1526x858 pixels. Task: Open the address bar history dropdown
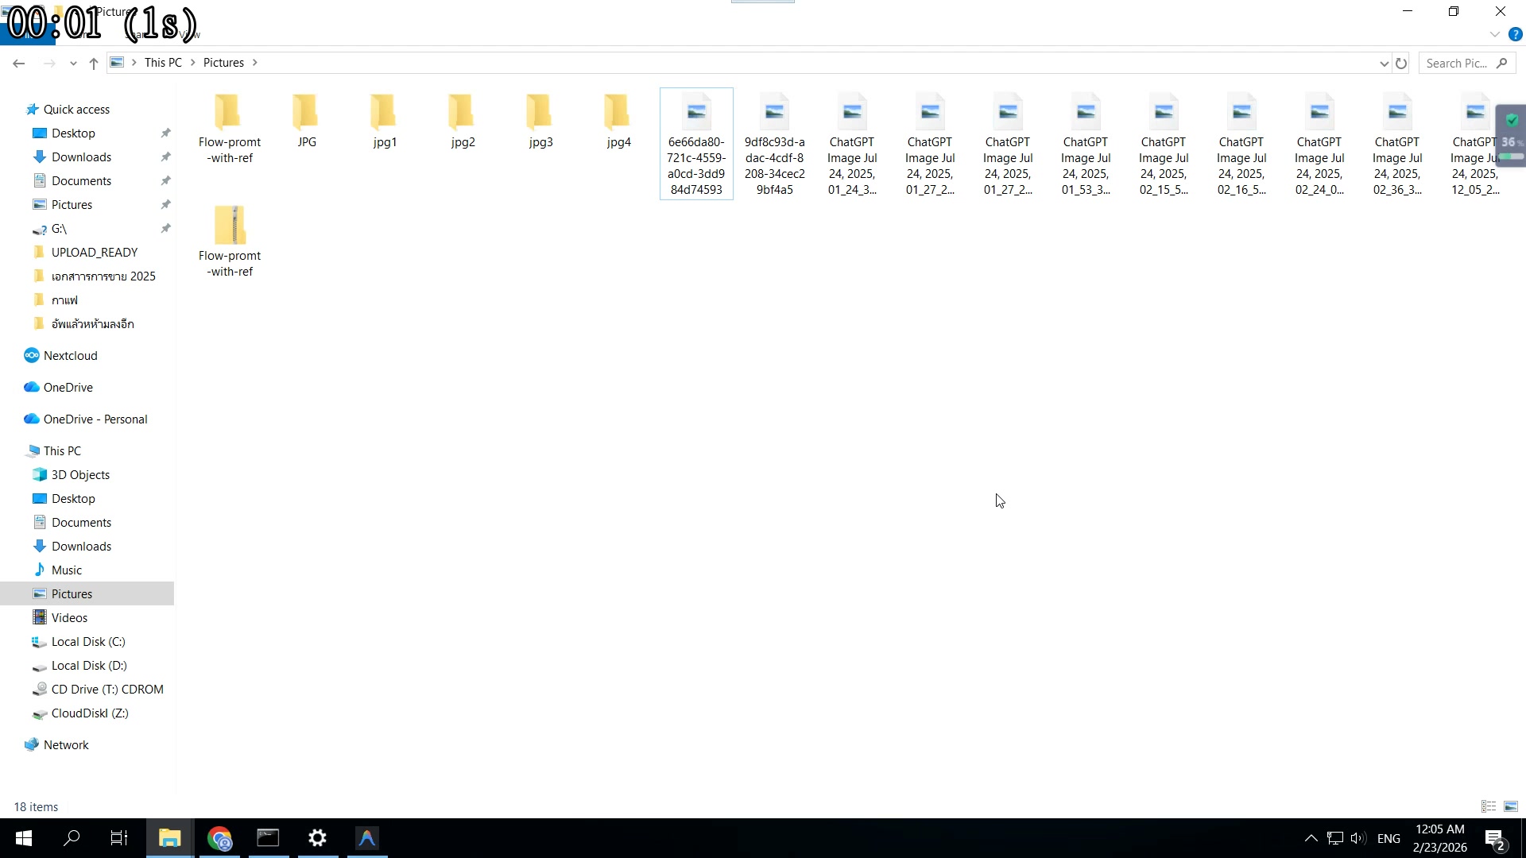(1384, 64)
